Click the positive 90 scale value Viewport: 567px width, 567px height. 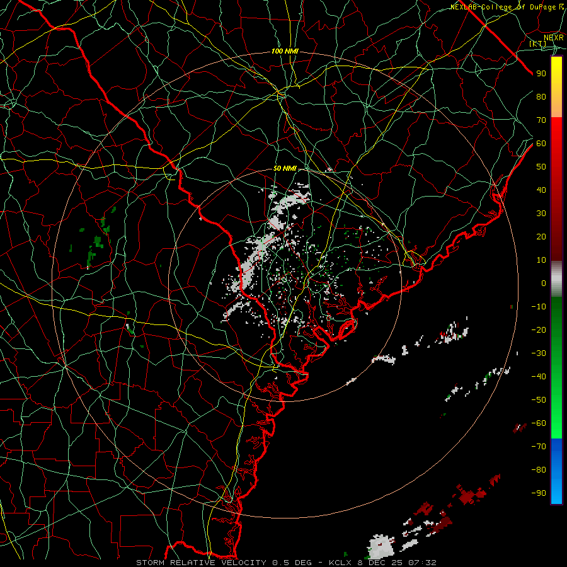pos(541,74)
